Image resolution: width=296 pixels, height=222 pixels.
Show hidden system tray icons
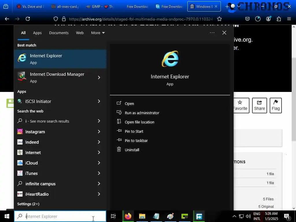pos(234,216)
